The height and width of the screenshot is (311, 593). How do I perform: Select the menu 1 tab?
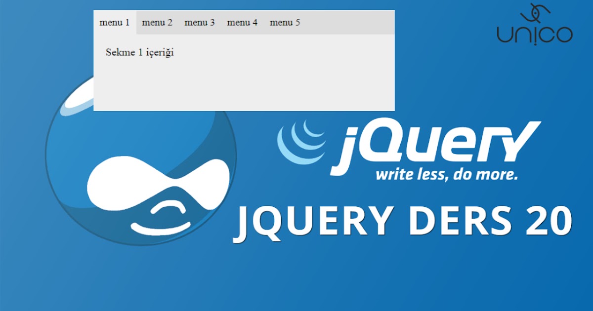115,23
